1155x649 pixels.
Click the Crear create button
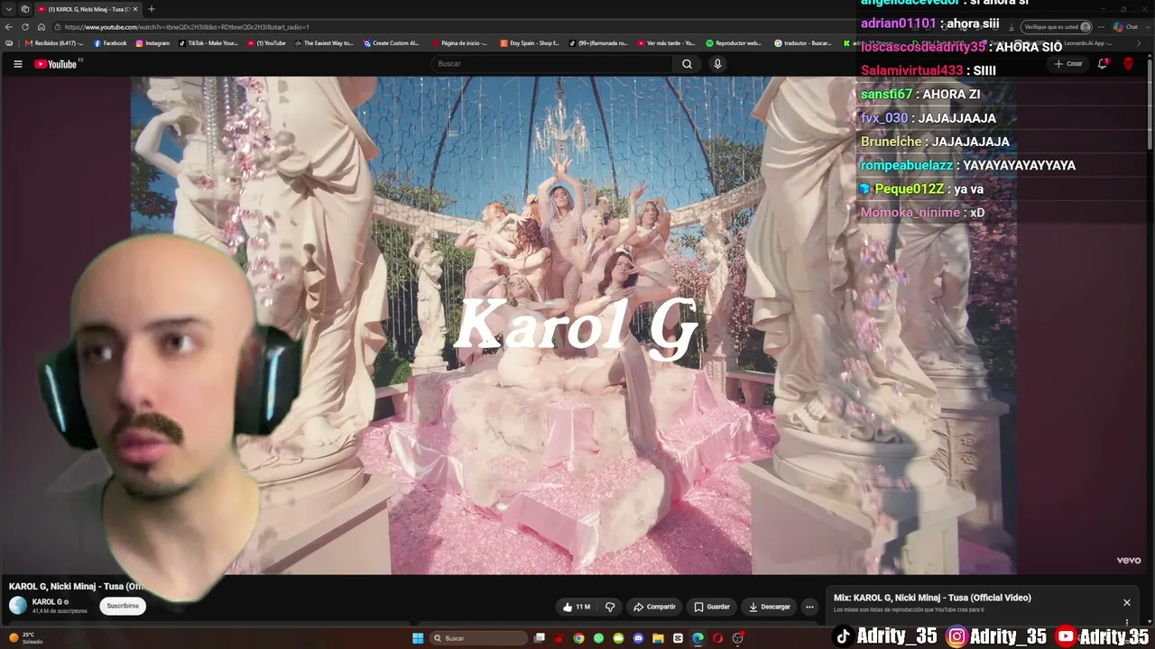[x=1068, y=64]
